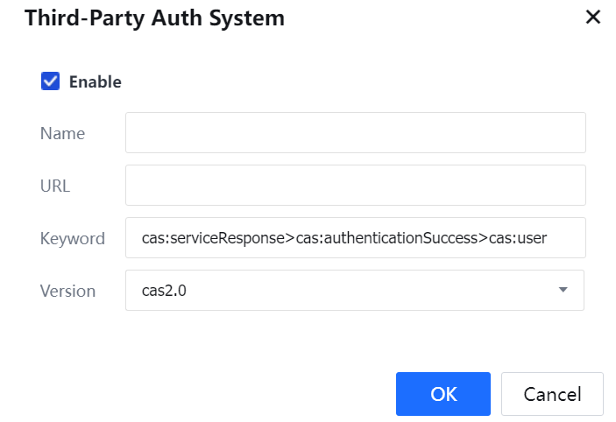This screenshot has width=616, height=422.
Task: Click the Version field label
Action: (x=67, y=292)
